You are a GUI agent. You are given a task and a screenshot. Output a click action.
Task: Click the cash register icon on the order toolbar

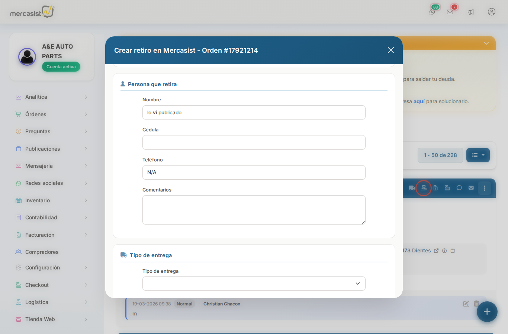tap(447, 188)
